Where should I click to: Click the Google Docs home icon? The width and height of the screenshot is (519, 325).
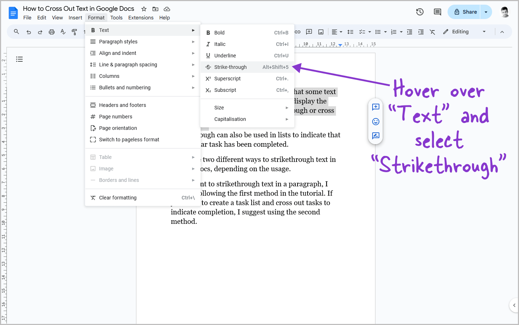click(x=13, y=13)
